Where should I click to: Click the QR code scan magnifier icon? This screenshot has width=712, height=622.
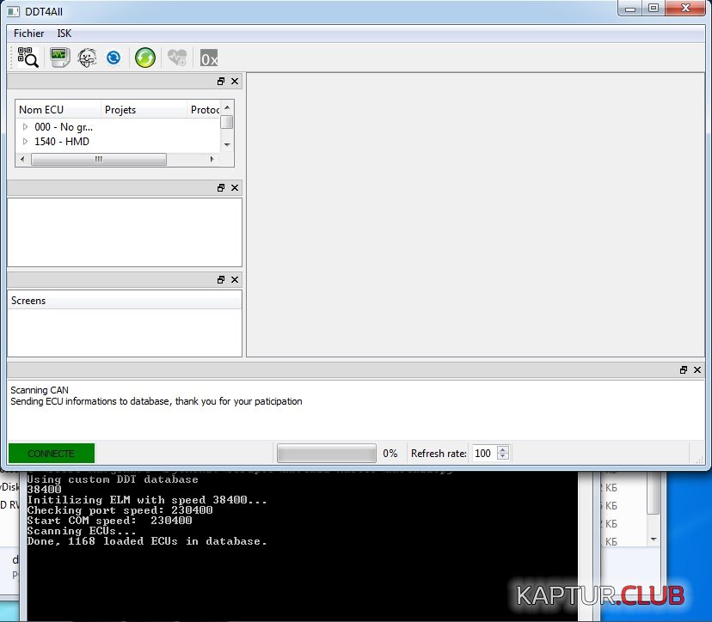(28, 58)
